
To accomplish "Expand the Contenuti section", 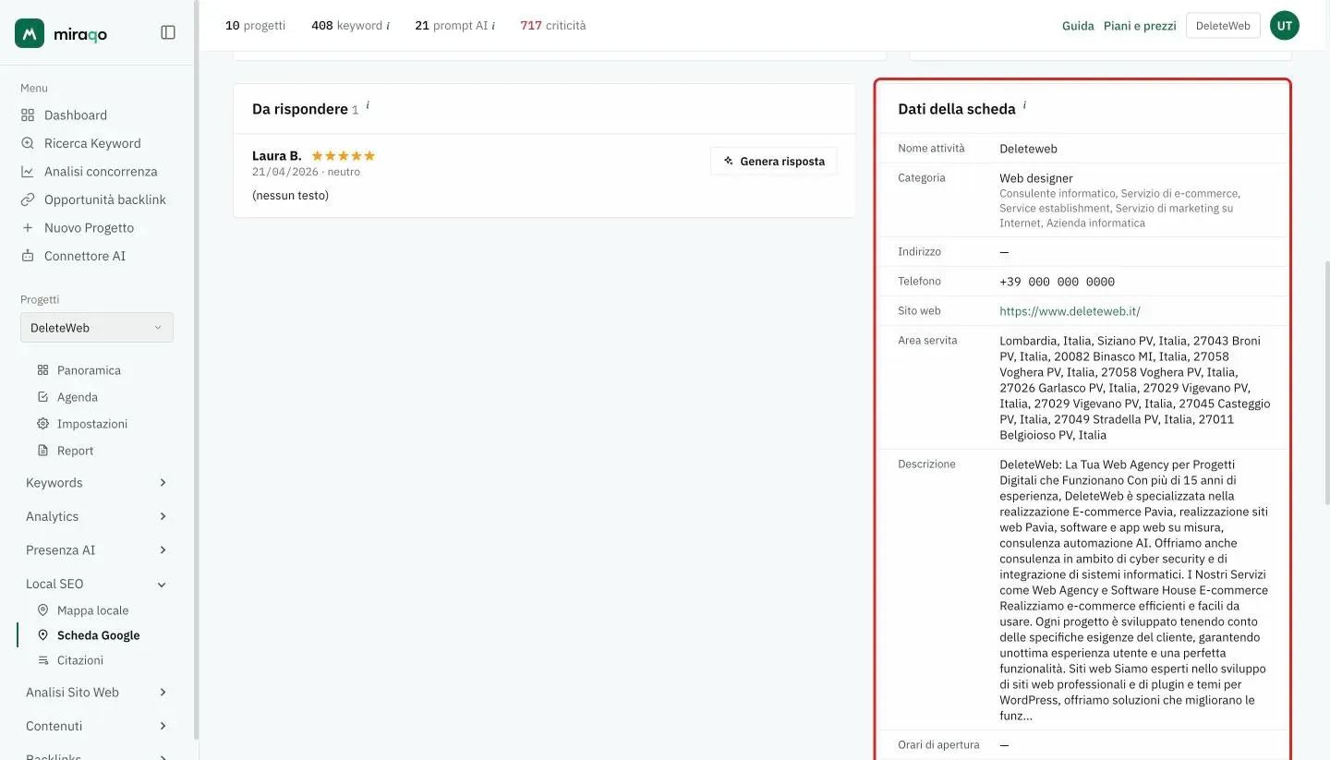I will point(97,726).
